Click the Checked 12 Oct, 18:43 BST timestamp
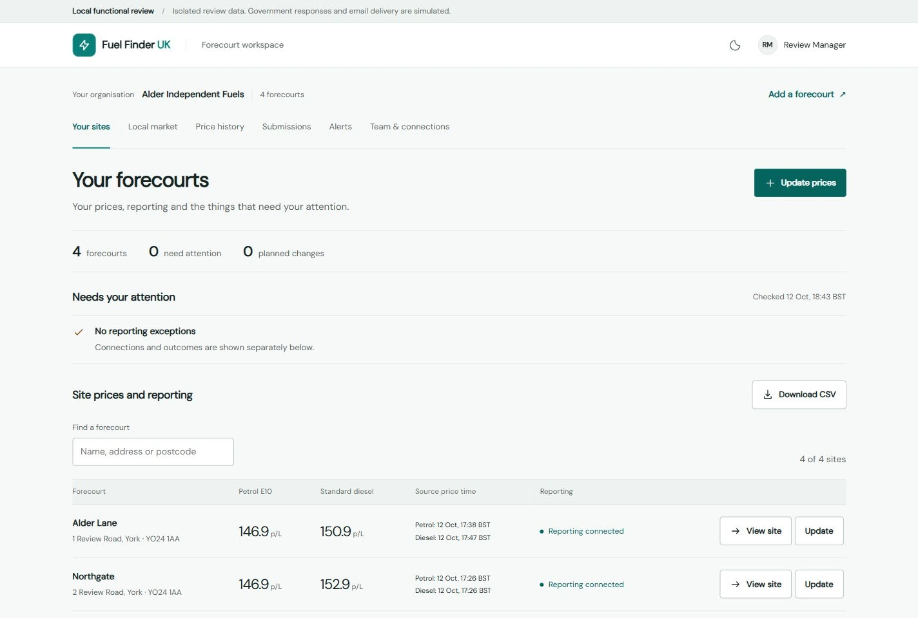This screenshot has height=618, width=918. (x=799, y=297)
